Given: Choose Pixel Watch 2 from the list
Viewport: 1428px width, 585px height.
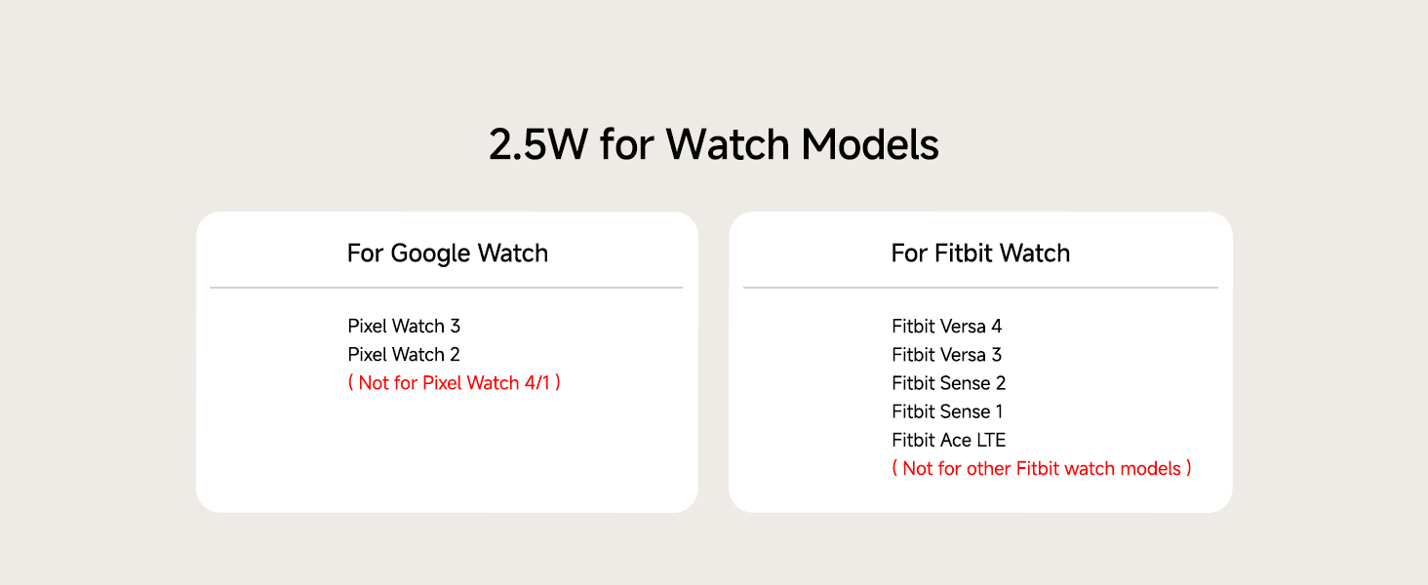Looking at the screenshot, I should pos(404,354).
